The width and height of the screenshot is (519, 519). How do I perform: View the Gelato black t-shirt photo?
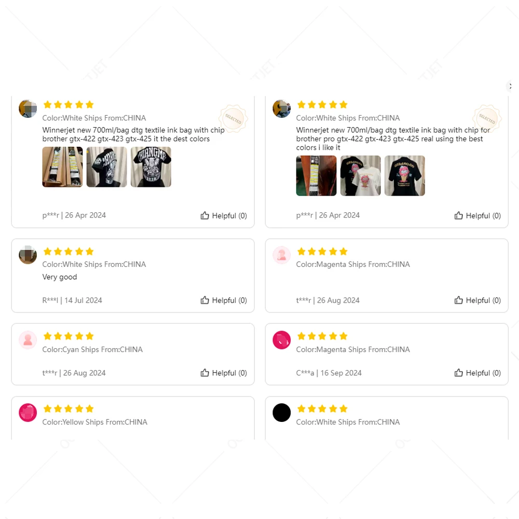pyautogui.click(x=404, y=175)
